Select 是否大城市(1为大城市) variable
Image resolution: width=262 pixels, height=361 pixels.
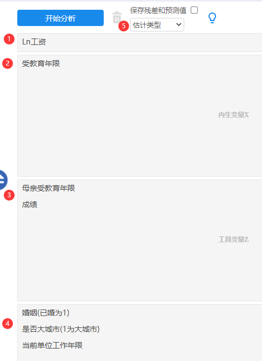coord(61,329)
